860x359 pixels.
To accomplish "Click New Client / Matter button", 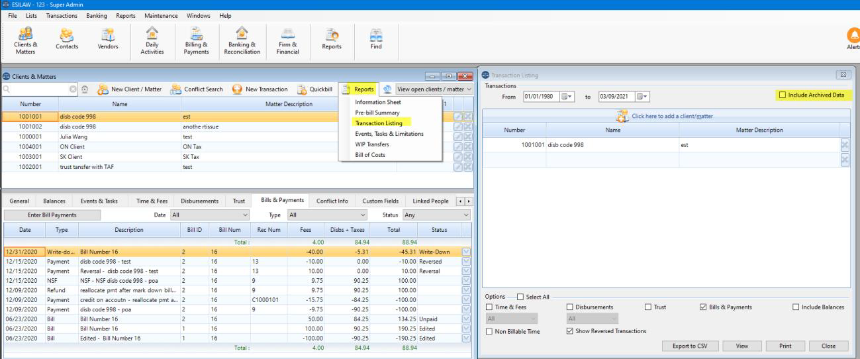I will (x=130, y=89).
